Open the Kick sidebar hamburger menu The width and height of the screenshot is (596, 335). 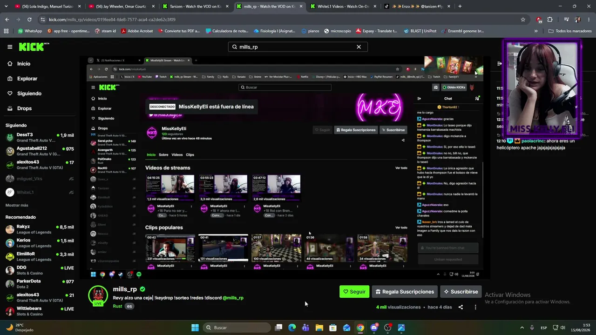tap(10, 47)
